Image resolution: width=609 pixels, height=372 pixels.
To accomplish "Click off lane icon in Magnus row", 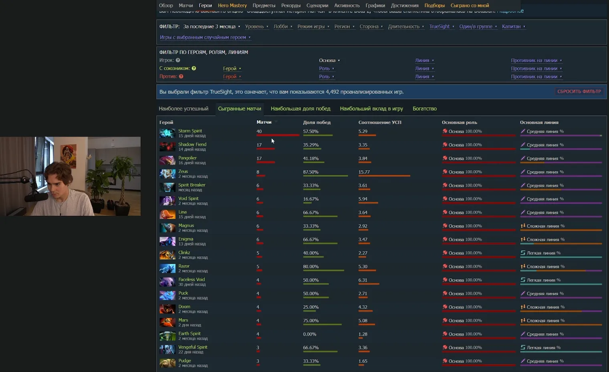I will tap(523, 226).
